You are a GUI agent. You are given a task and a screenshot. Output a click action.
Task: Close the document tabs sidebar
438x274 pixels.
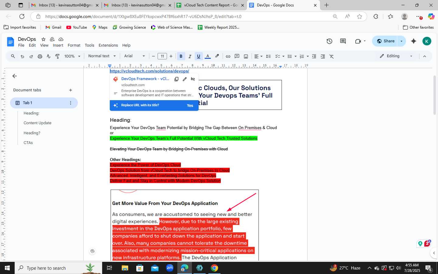[x=15, y=76]
